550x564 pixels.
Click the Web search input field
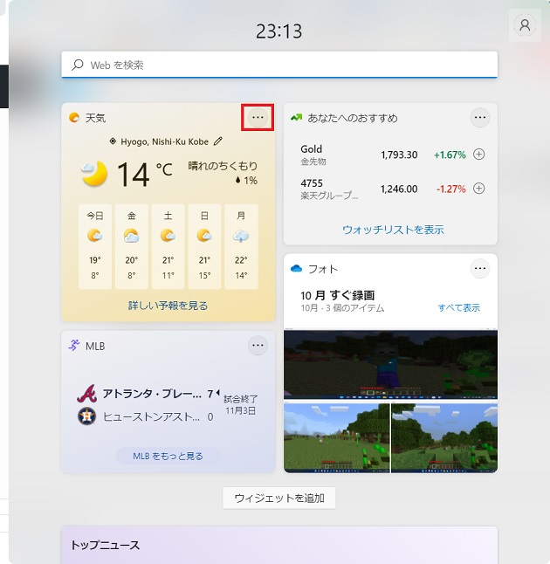[279, 65]
